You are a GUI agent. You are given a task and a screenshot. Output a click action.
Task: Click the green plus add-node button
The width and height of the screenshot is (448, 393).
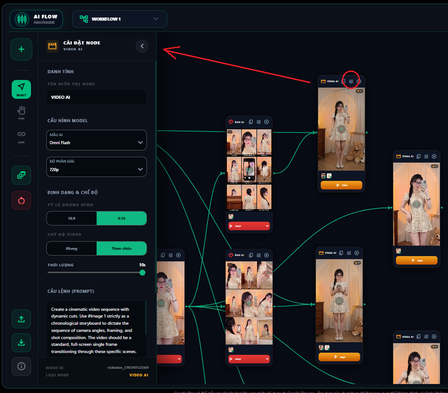21,49
